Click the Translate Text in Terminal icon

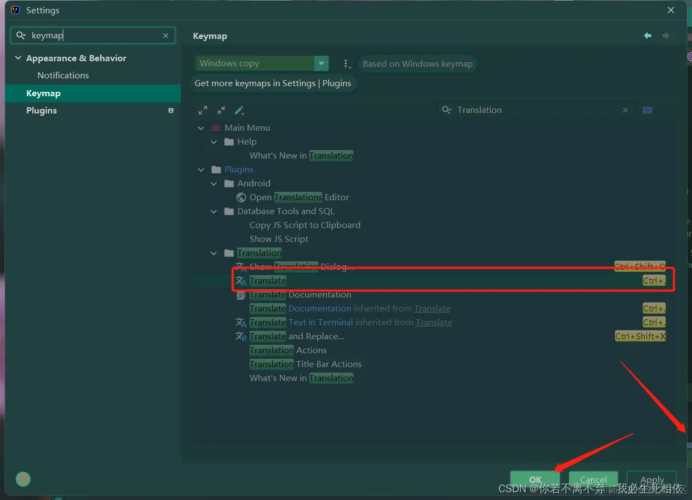pyautogui.click(x=241, y=323)
